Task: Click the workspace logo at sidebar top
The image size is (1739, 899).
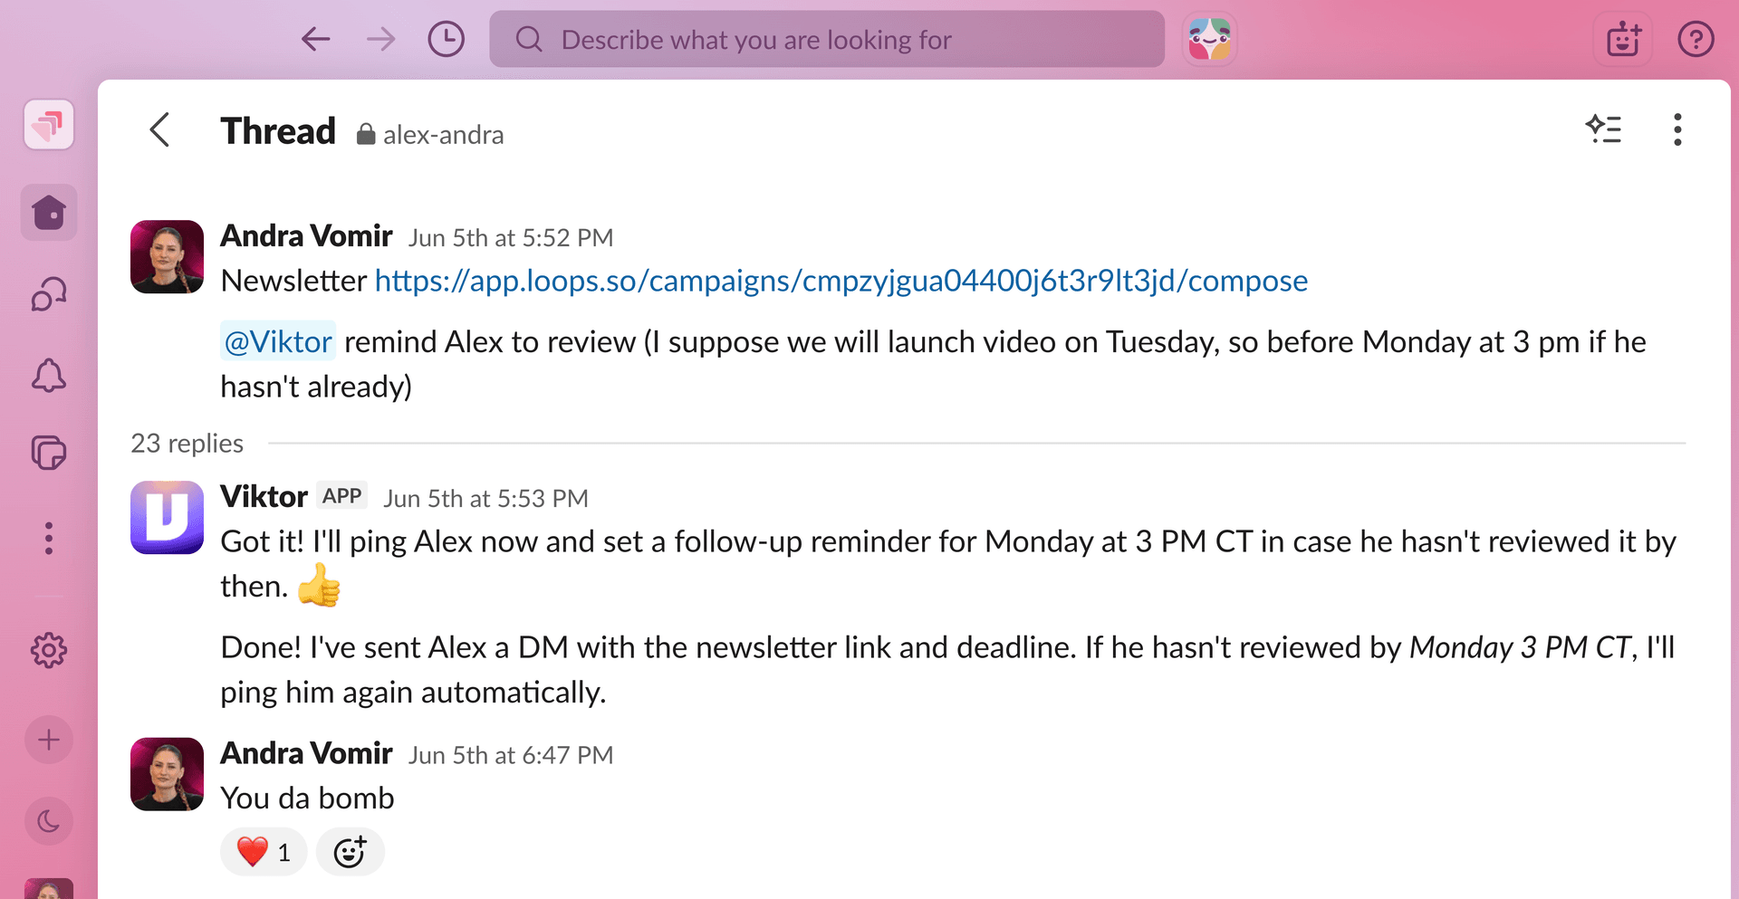Action: tap(49, 124)
